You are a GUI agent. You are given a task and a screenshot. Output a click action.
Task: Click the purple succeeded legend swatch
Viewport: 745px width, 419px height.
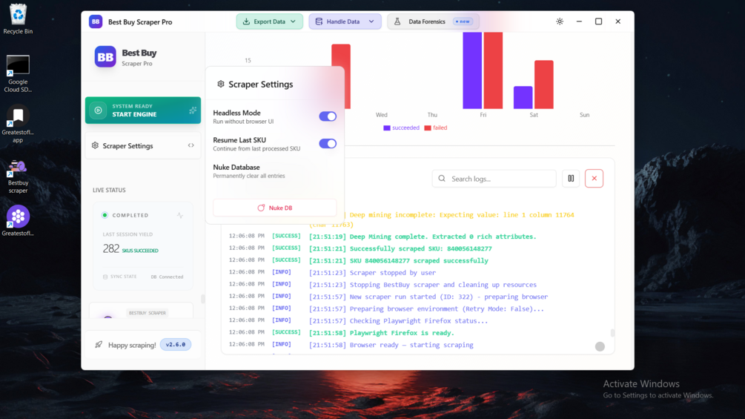tap(387, 128)
